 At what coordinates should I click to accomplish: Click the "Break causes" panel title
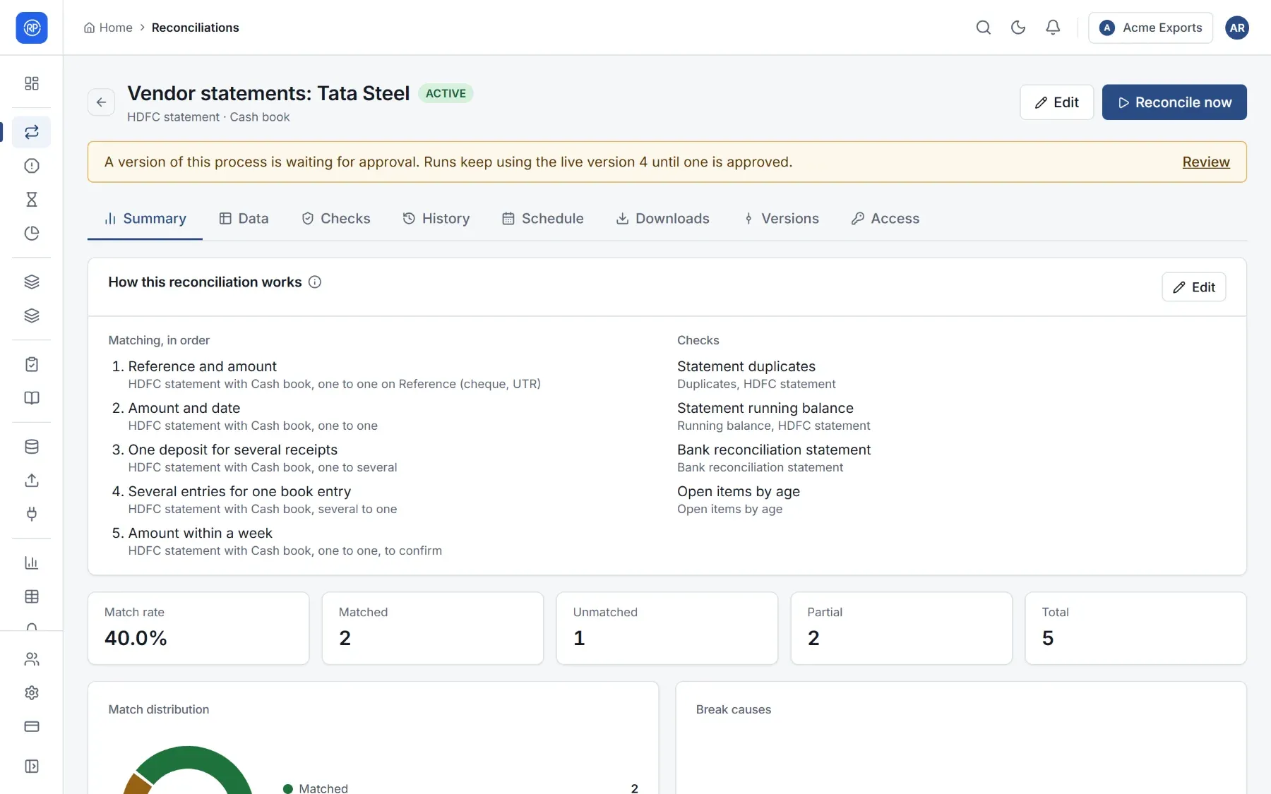pos(734,709)
